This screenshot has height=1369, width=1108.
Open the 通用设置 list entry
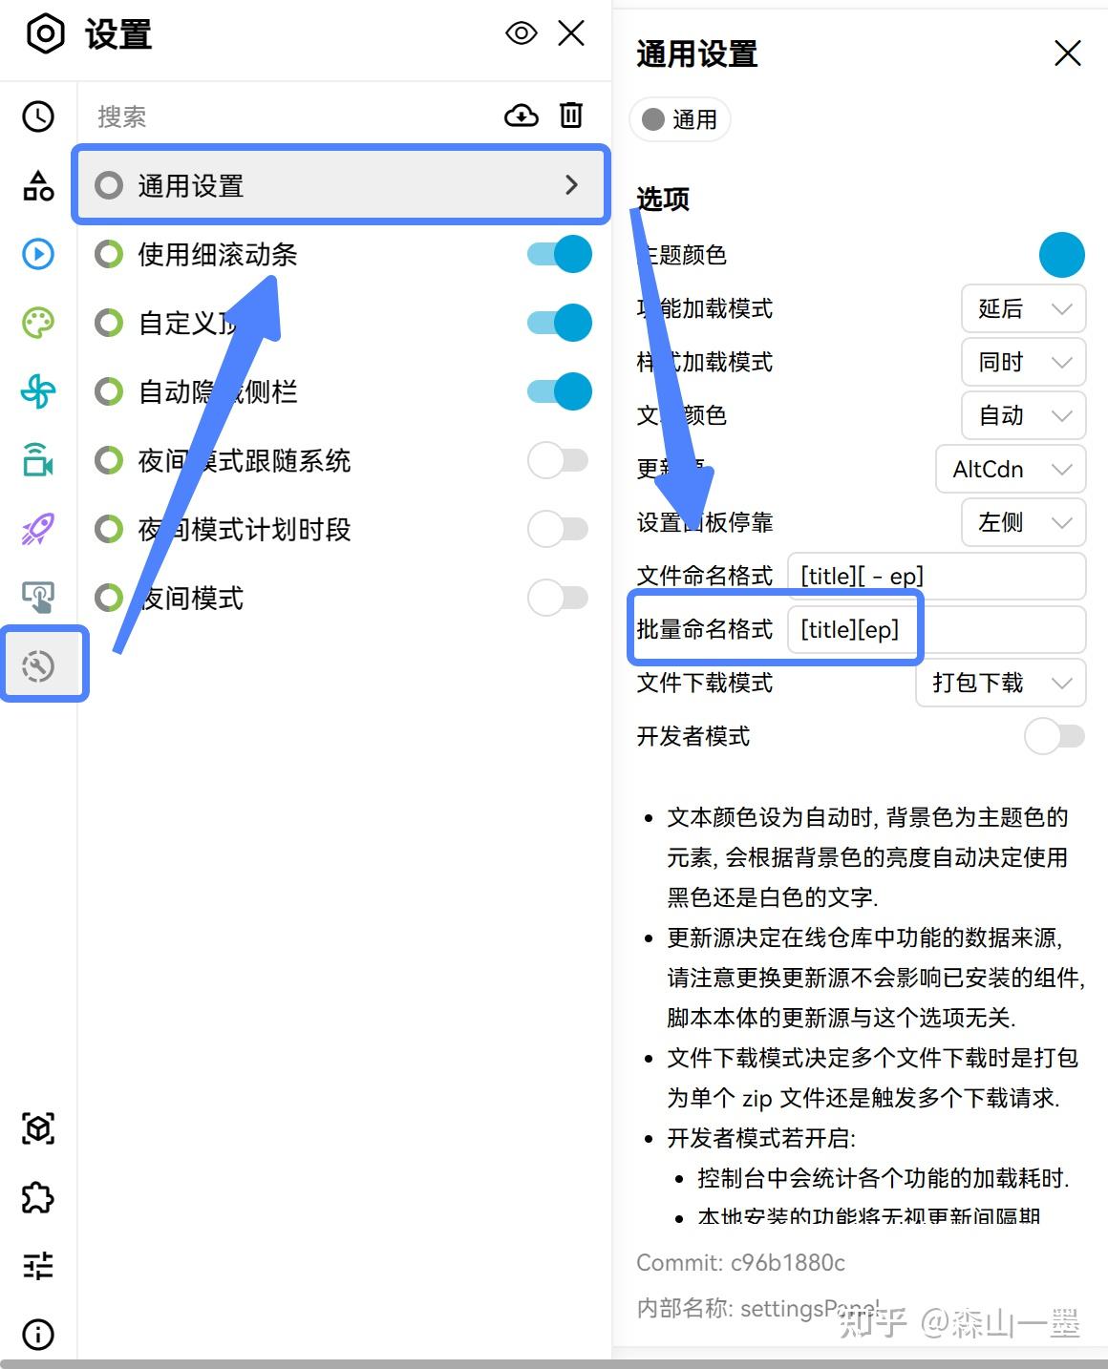(341, 185)
